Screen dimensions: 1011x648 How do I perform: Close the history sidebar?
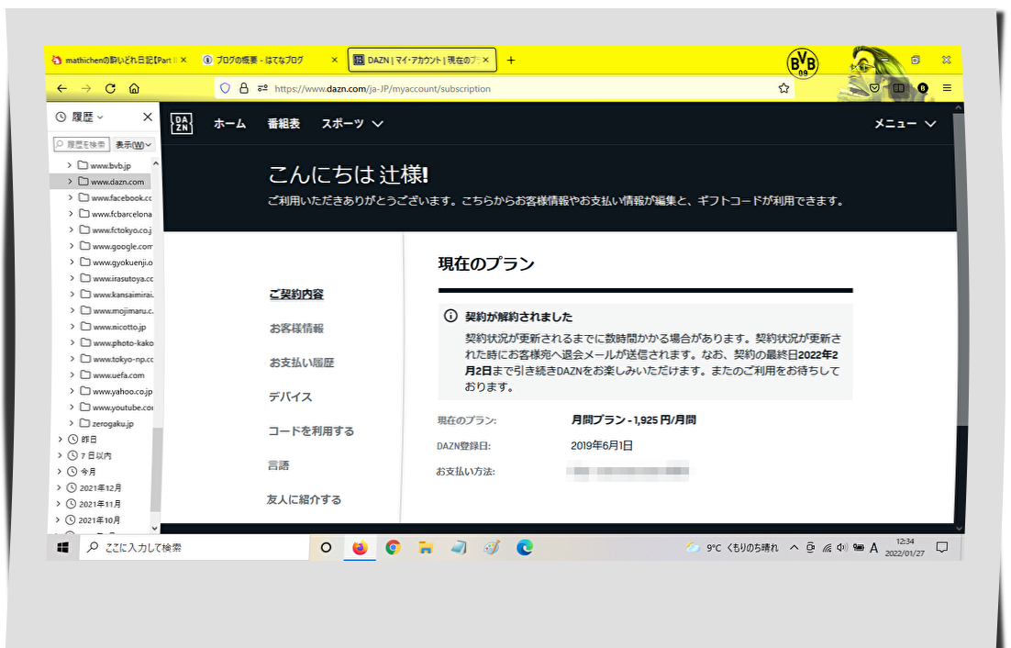148,117
